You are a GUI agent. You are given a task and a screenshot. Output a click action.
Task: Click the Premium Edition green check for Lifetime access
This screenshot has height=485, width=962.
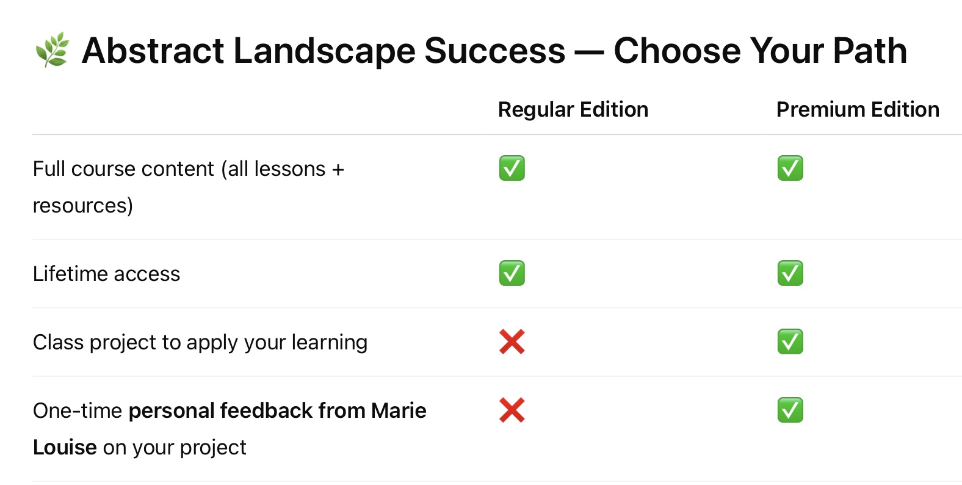pos(790,273)
